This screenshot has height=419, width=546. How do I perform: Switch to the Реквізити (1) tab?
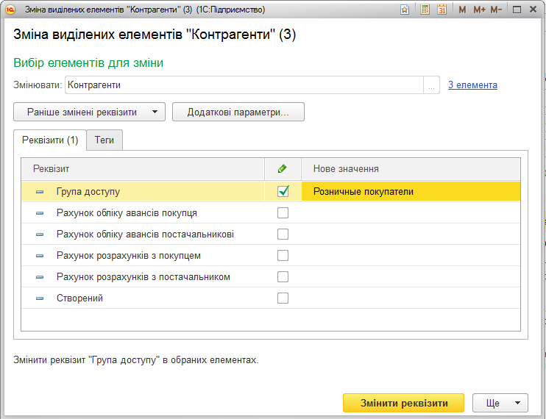[50, 140]
